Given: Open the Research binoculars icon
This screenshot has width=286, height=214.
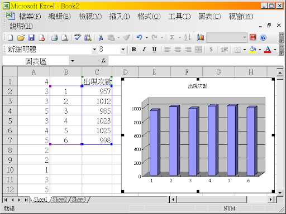Looking at the screenshot, I should point(88,38).
